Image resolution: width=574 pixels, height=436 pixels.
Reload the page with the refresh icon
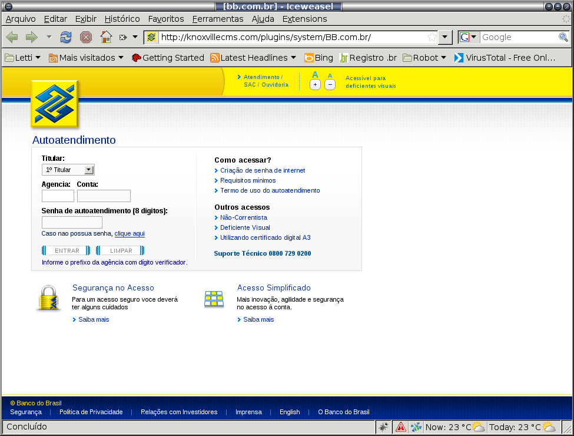click(x=66, y=37)
